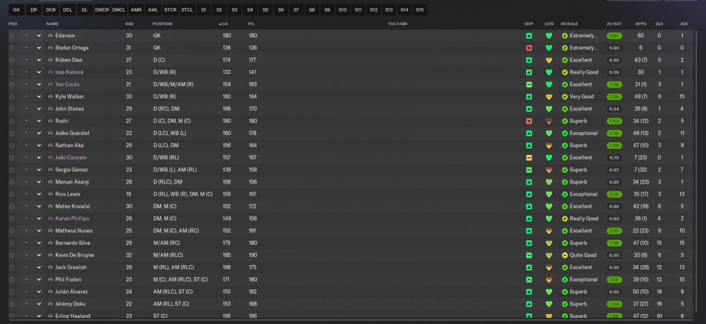Click the player info icon beside Manuel Akanji

point(51,182)
